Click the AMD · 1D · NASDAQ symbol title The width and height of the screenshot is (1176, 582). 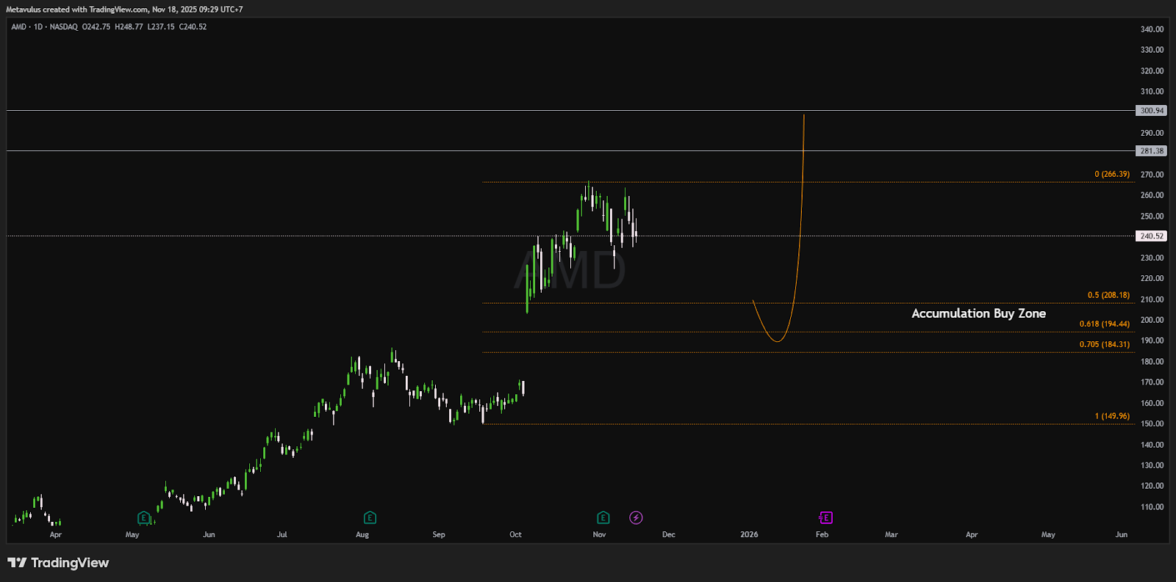coord(44,27)
